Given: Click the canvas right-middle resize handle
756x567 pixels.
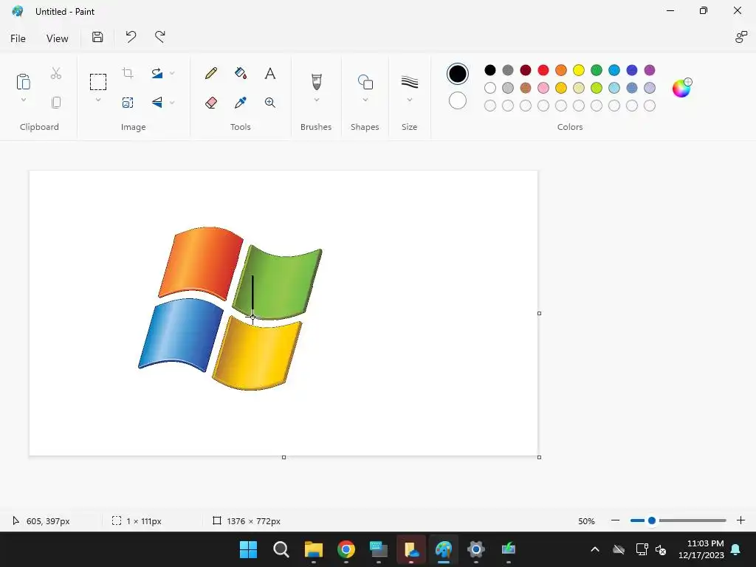Looking at the screenshot, I should point(539,313).
